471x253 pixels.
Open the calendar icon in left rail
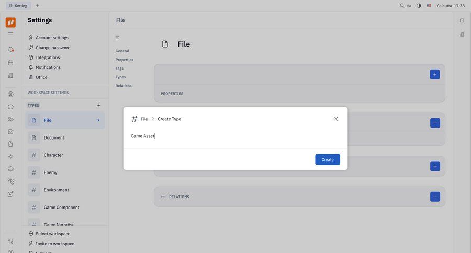(x=10, y=63)
